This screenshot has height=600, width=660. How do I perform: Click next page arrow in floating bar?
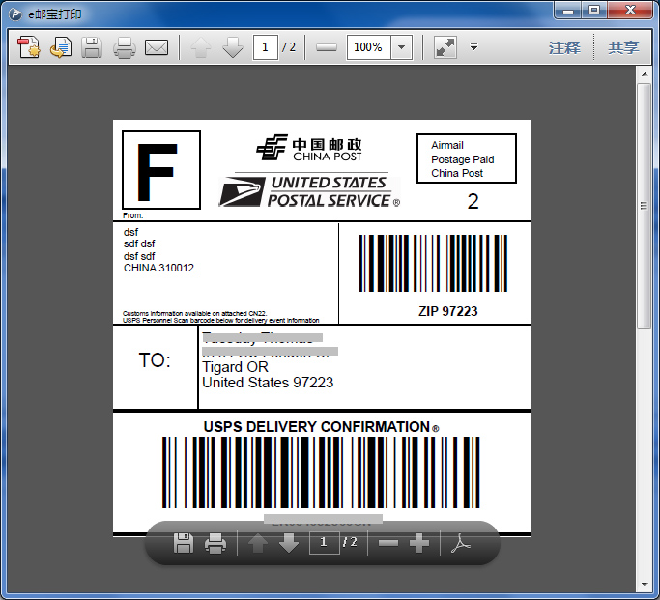[289, 543]
